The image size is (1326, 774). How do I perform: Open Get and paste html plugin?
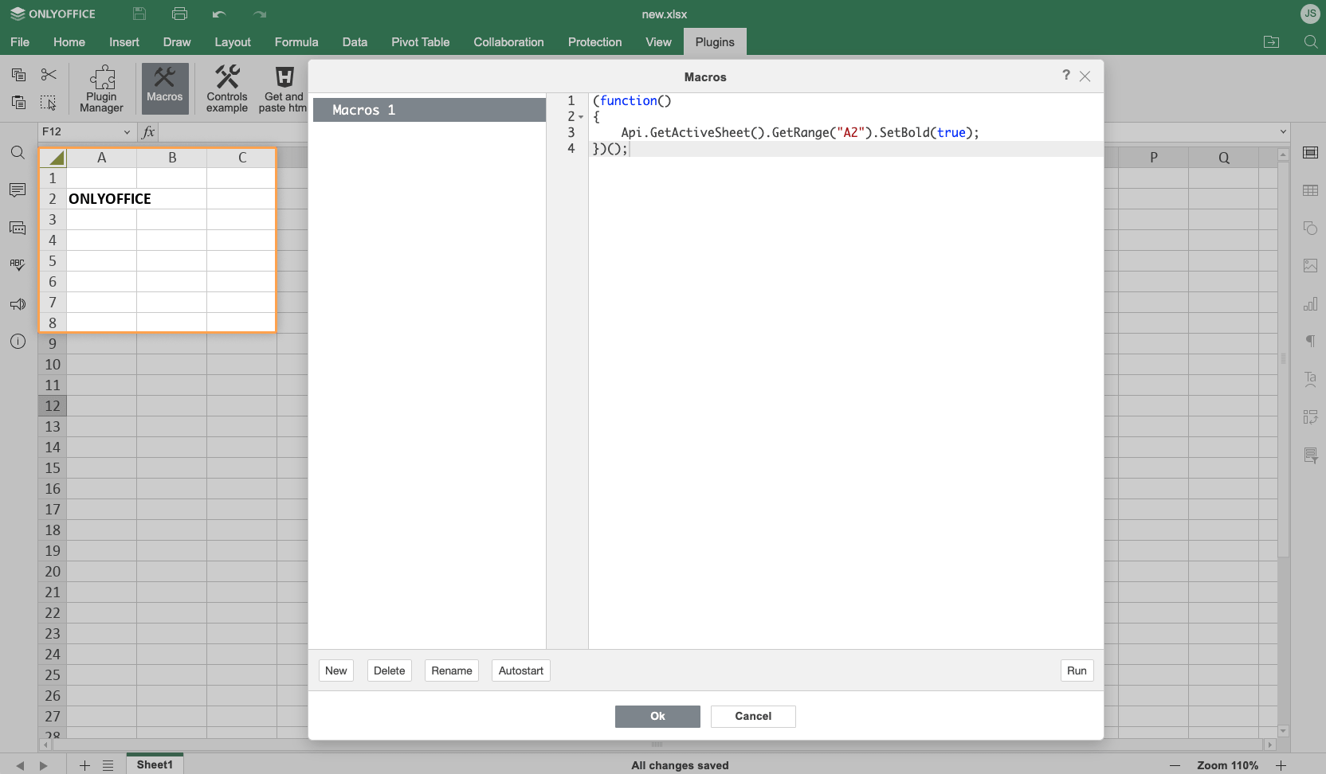(282, 88)
